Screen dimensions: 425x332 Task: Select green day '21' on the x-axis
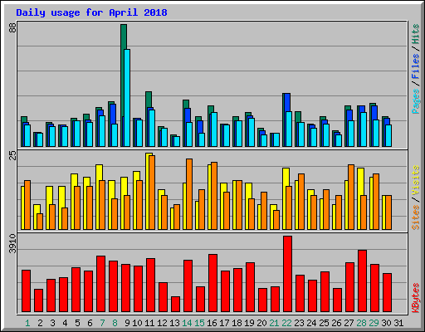(x=274, y=323)
